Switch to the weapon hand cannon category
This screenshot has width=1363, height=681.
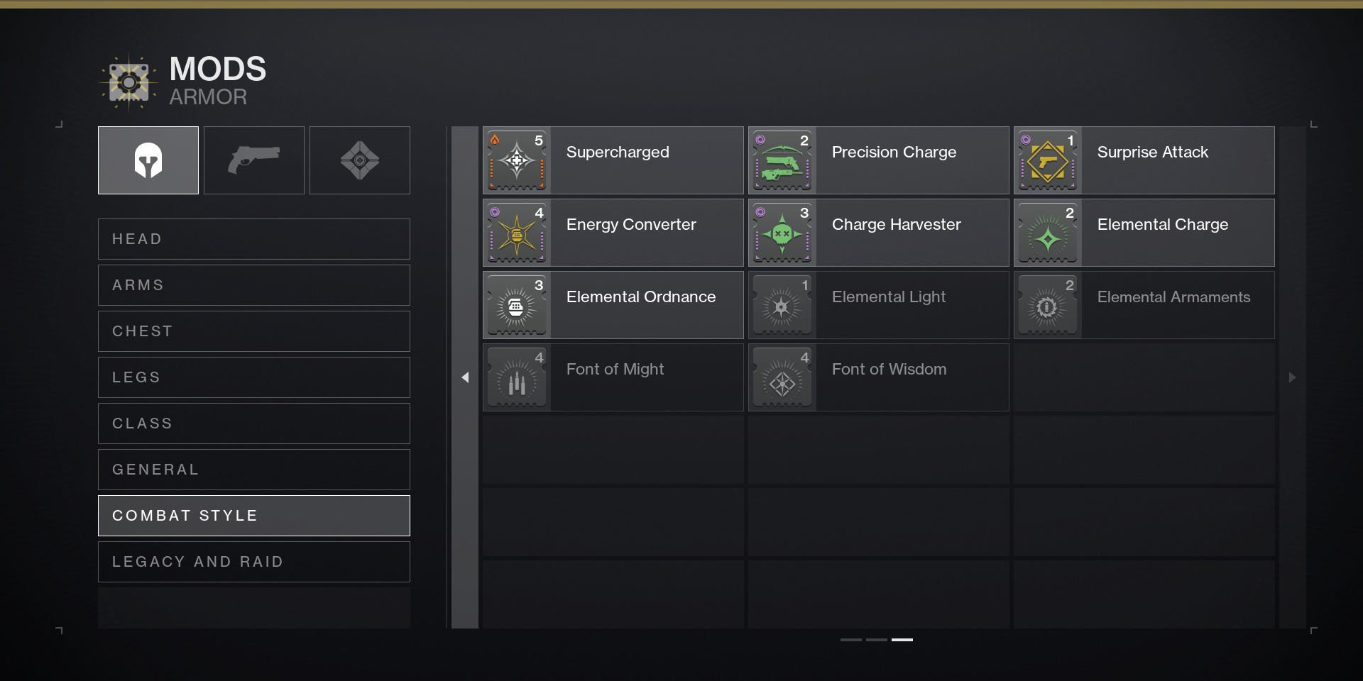click(x=254, y=160)
